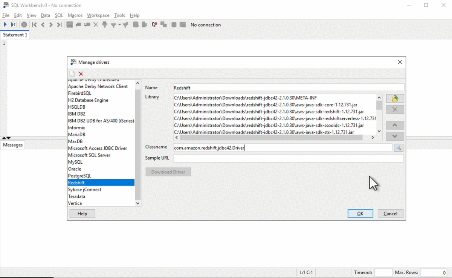Click Reset filter funnel-with-X icon
Image resolution: width=452 pixels, height=278 pixels.
pyautogui.click(x=126, y=25)
